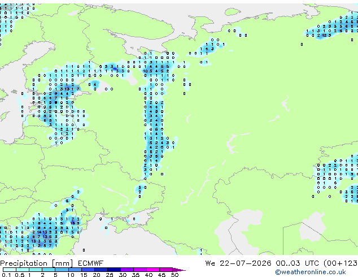The height and width of the screenshot is (277, 358).
Task: Click the date 'We 22-07-2026'
Action: [238, 263]
